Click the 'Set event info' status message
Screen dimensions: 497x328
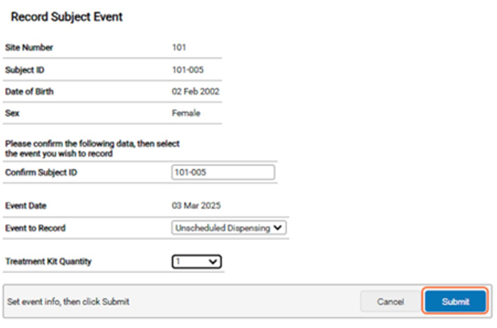click(x=68, y=302)
